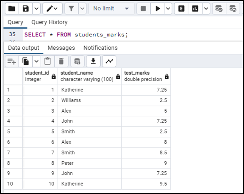Run Explain Analyze on the query

coord(195,9)
